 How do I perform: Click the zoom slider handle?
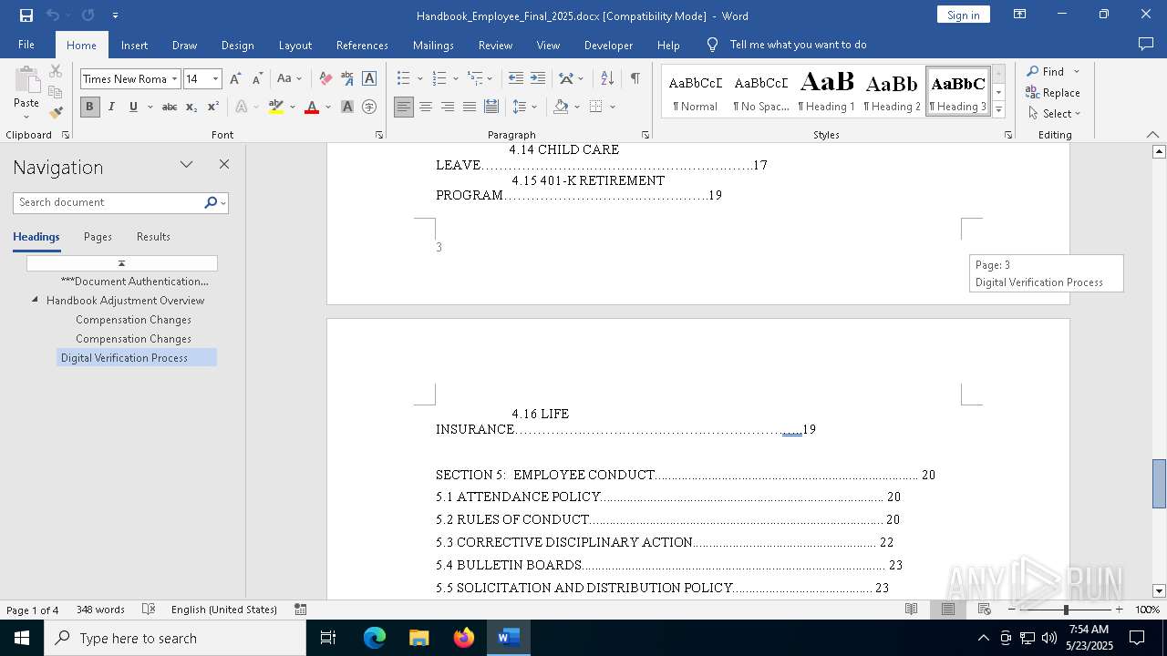(1066, 610)
